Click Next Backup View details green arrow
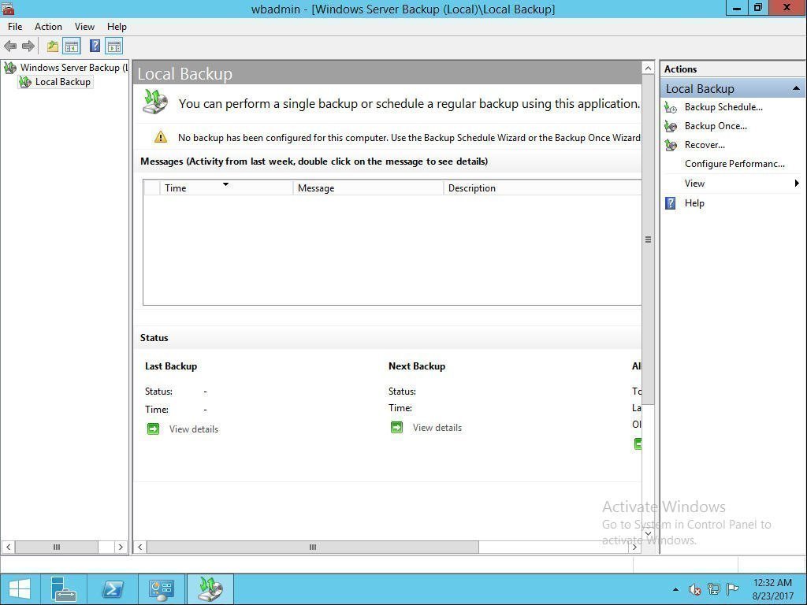The image size is (807, 605). (396, 428)
